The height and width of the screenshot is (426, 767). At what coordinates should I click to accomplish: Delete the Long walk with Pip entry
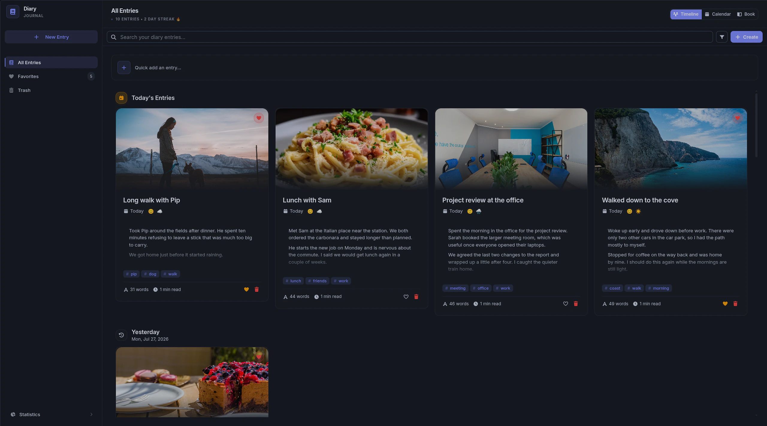(256, 289)
